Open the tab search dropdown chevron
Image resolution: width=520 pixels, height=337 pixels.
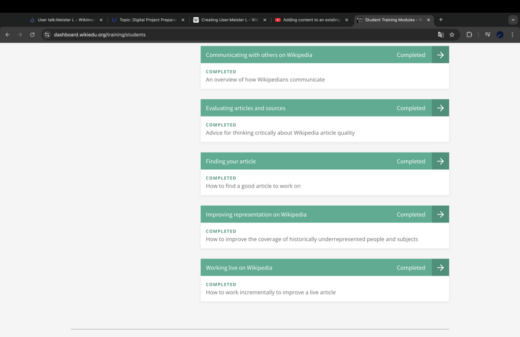point(513,20)
